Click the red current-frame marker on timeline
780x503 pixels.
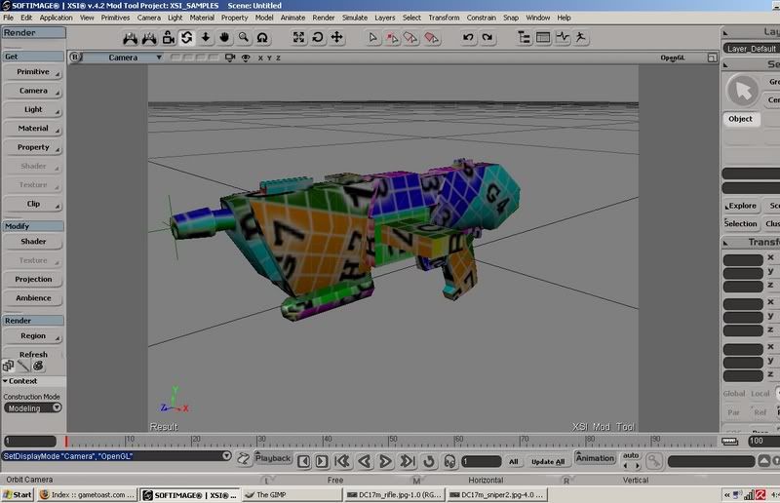pos(65,442)
